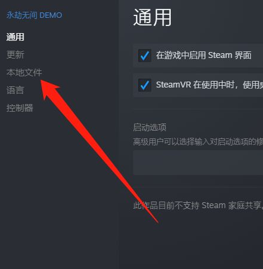Open the 语言 settings page
Viewport: 263px width, 269px height.
15,90
